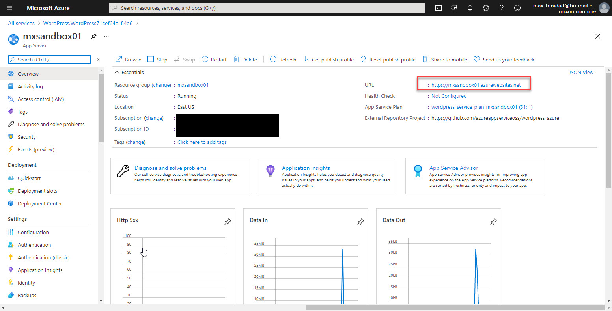Open Authentication (classic)
The image size is (612, 311).
(49, 257)
